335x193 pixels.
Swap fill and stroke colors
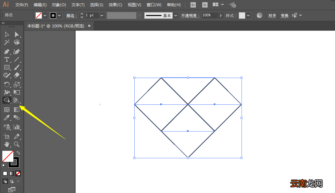[x=18, y=153]
